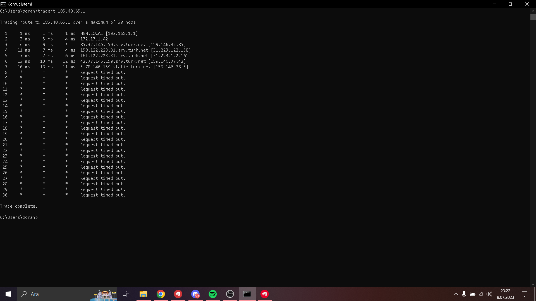The height and width of the screenshot is (301, 536).
Task: Click the battery status tray icon
Action: click(x=473, y=294)
